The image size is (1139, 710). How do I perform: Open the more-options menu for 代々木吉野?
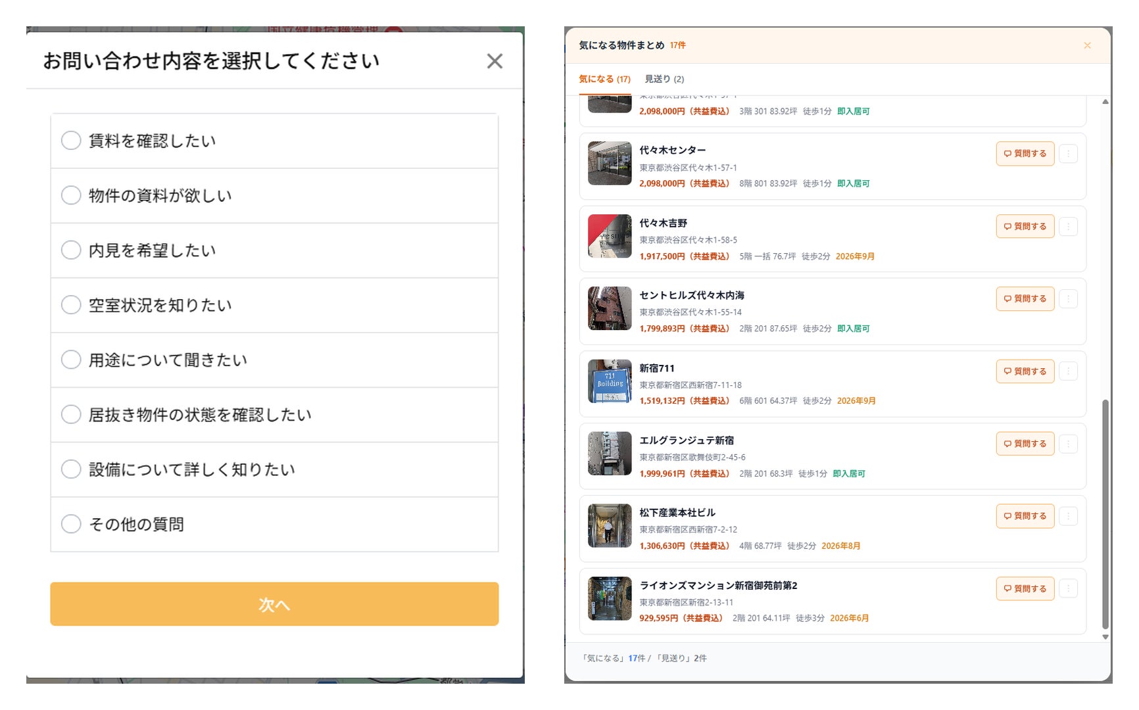click(1068, 227)
